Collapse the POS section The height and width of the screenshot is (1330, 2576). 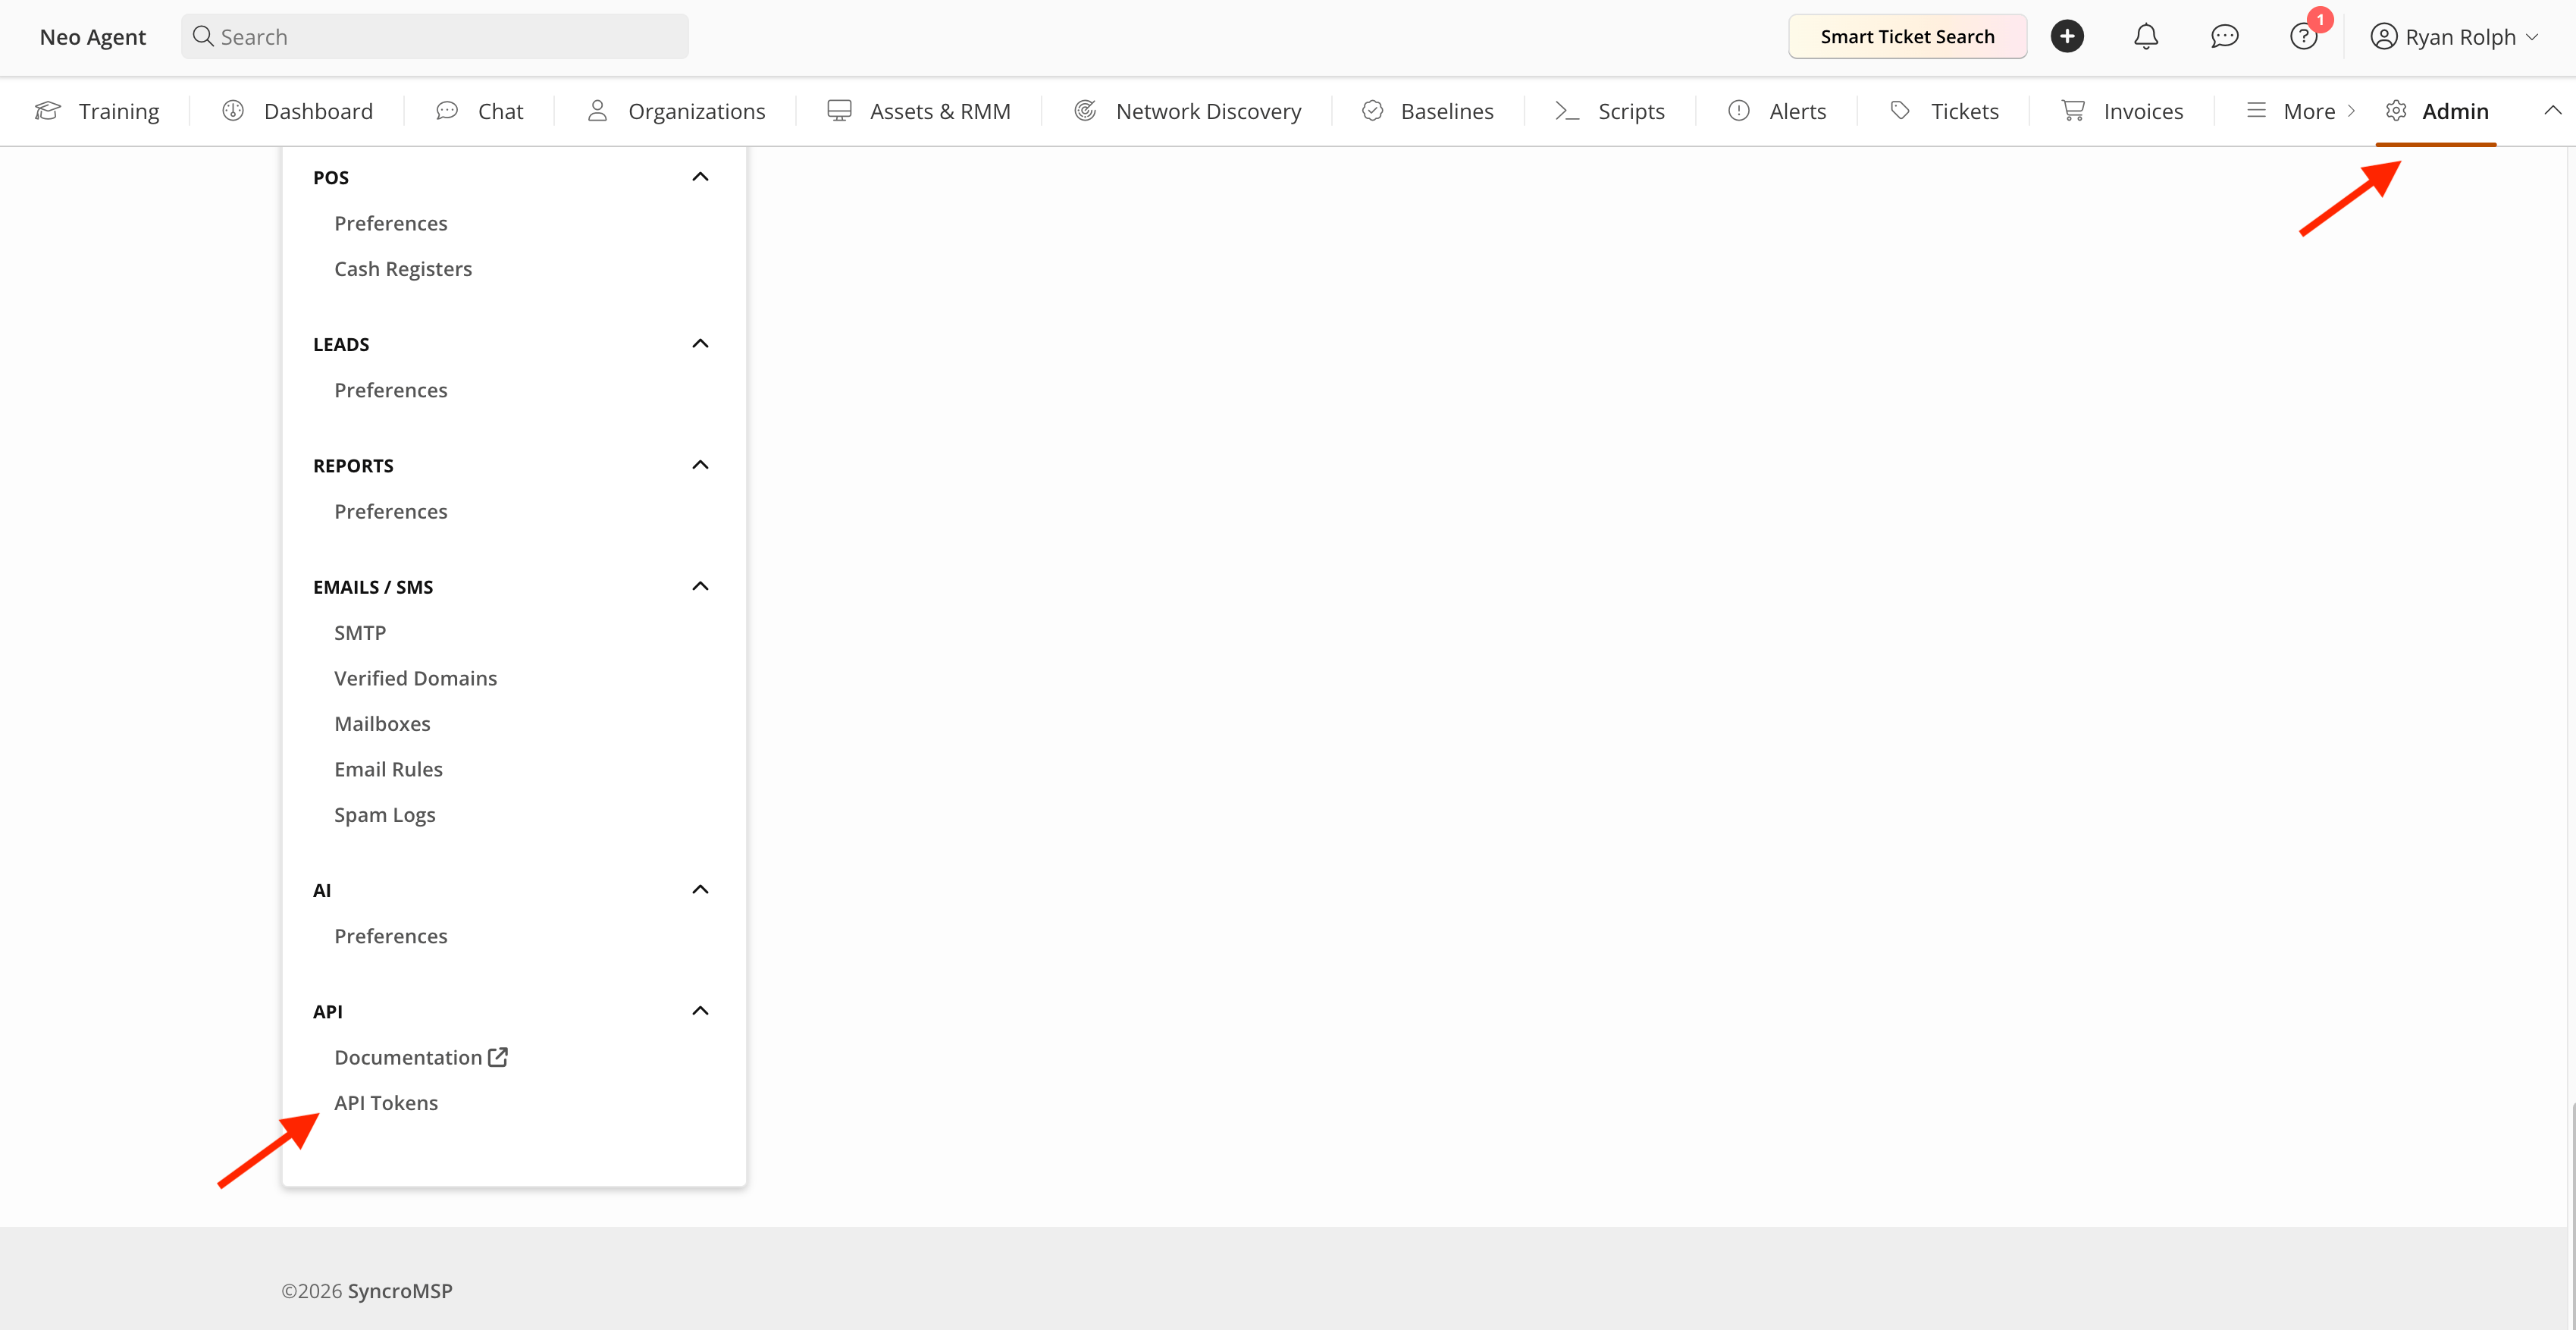700,177
